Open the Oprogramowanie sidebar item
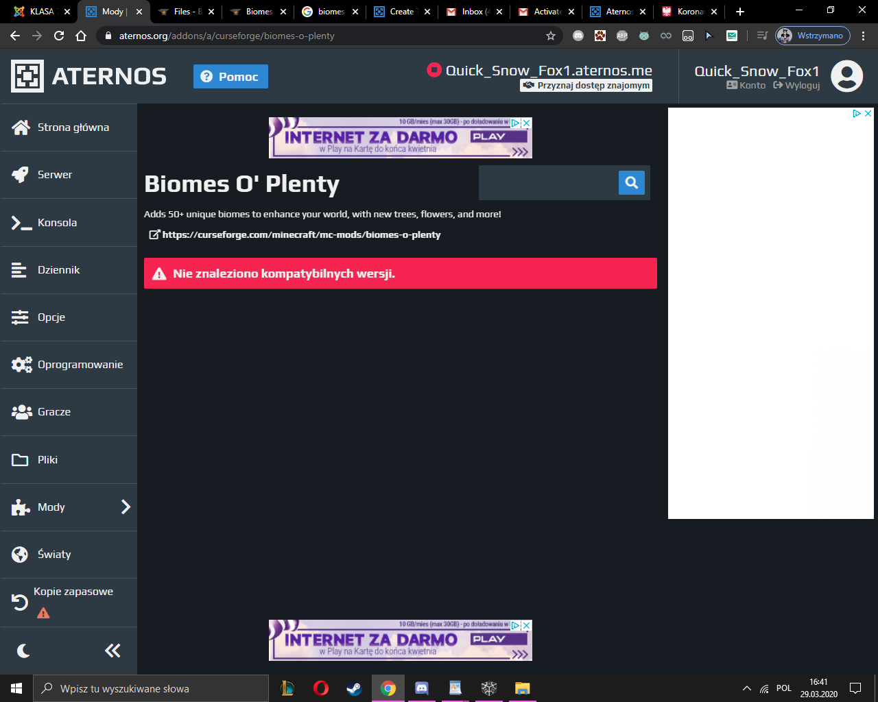Viewport: 878px width, 702px height. [x=69, y=365]
